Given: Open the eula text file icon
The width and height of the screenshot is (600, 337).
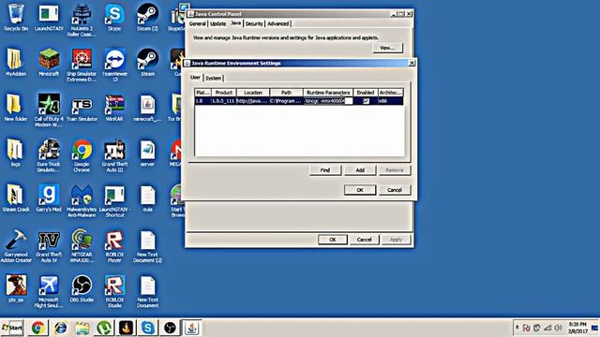Looking at the screenshot, I should click(x=148, y=198).
